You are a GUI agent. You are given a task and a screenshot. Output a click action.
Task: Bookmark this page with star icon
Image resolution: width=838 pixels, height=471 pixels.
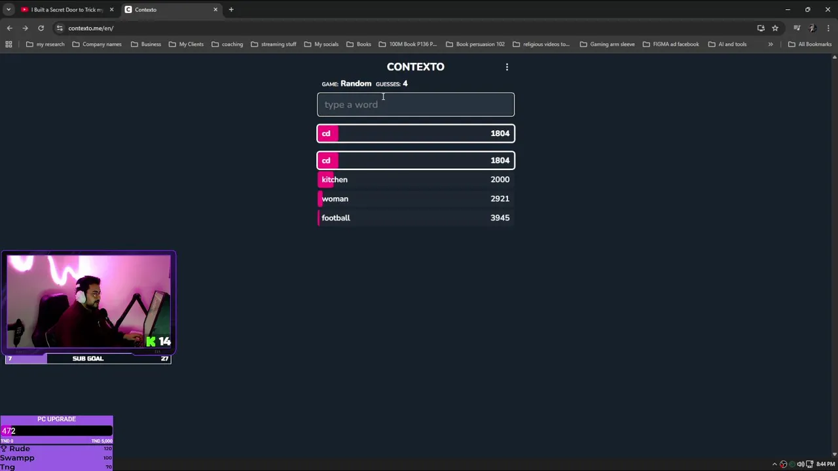[775, 28]
